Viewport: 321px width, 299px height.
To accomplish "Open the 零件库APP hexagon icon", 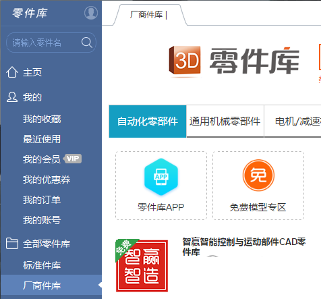I will coord(161,177).
